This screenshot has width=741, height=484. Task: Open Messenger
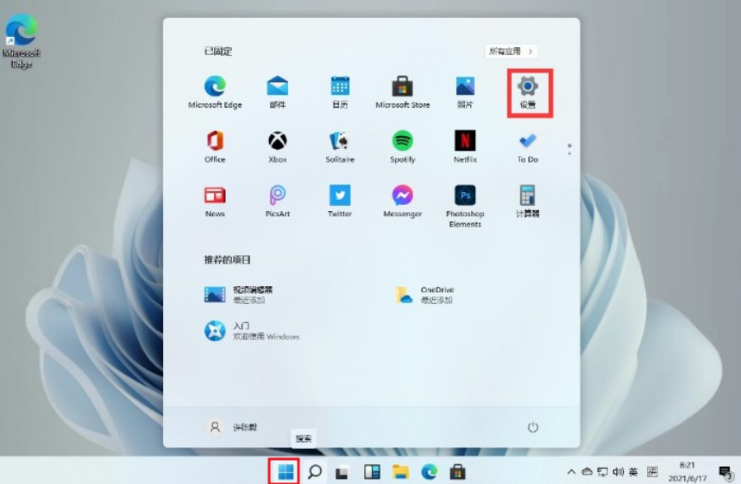403,201
